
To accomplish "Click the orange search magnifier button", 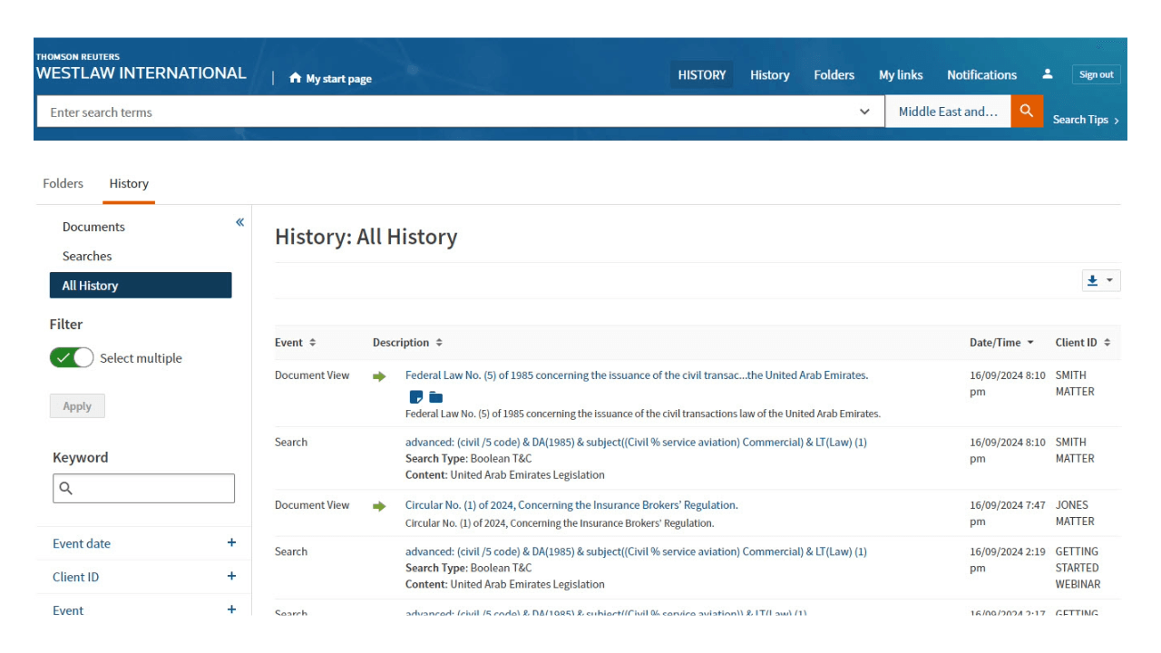I will coord(1027,112).
